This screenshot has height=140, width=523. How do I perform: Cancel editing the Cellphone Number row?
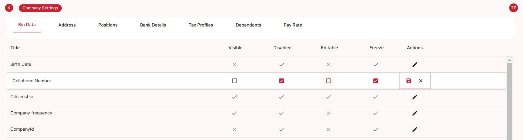coord(421,81)
